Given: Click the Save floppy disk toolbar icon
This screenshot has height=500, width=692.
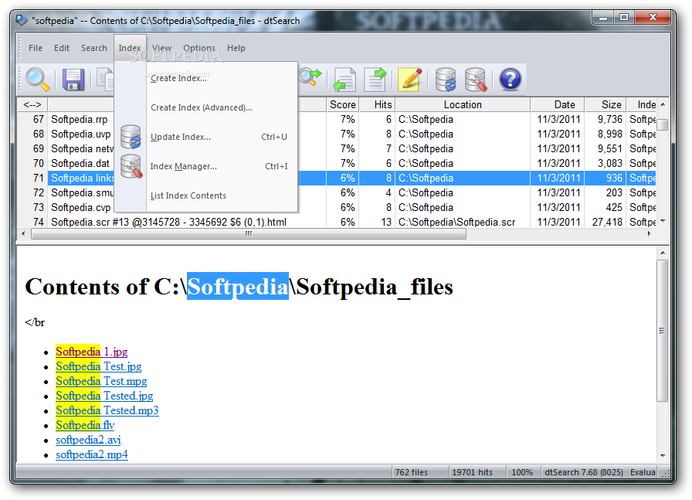Looking at the screenshot, I should pos(73,80).
